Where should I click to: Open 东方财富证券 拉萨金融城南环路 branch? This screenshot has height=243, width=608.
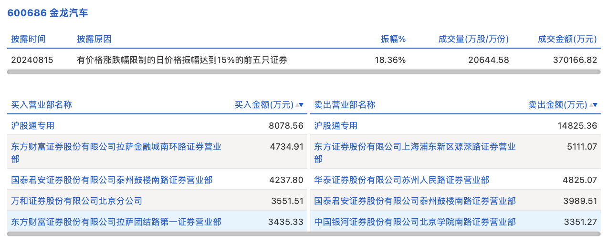tap(116, 147)
